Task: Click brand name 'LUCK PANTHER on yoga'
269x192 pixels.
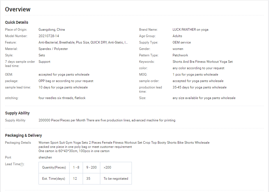Action: pyautogui.click(x=191, y=30)
